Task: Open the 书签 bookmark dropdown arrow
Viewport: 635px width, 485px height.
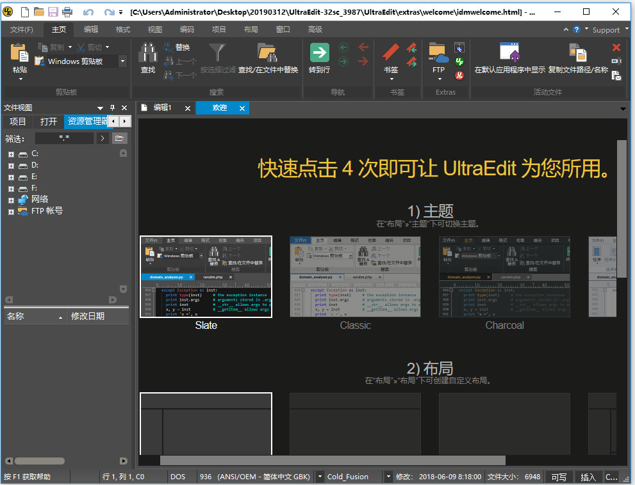Action: [392, 79]
